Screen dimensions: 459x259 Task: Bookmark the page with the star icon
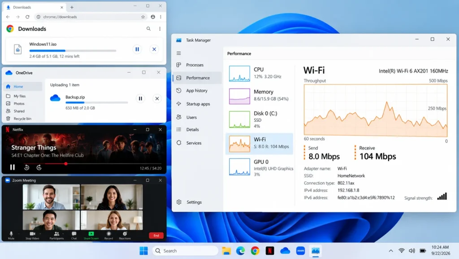point(143,17)
